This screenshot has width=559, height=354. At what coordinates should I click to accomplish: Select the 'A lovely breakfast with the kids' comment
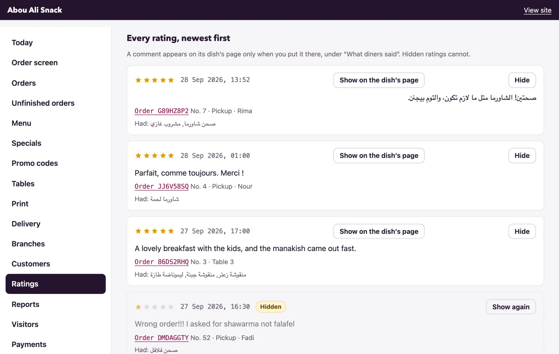click(x=245, y=249)
